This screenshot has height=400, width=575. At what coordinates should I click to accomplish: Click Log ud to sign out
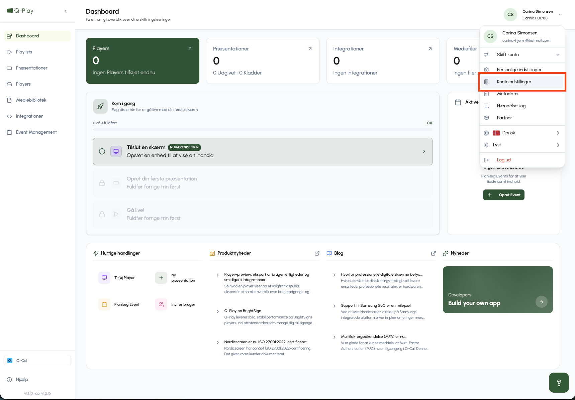point(522,160)
